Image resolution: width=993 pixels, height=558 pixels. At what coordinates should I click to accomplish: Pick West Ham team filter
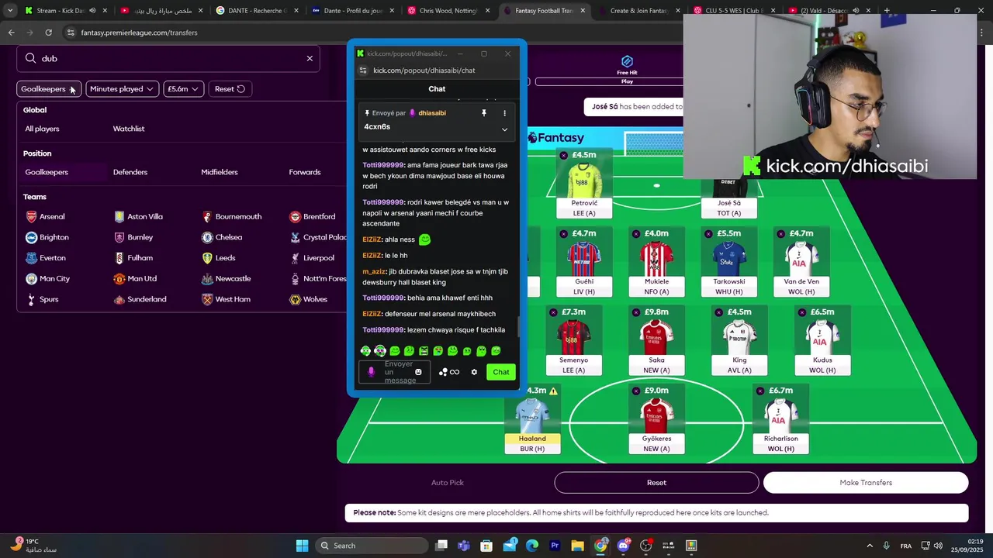226,299
